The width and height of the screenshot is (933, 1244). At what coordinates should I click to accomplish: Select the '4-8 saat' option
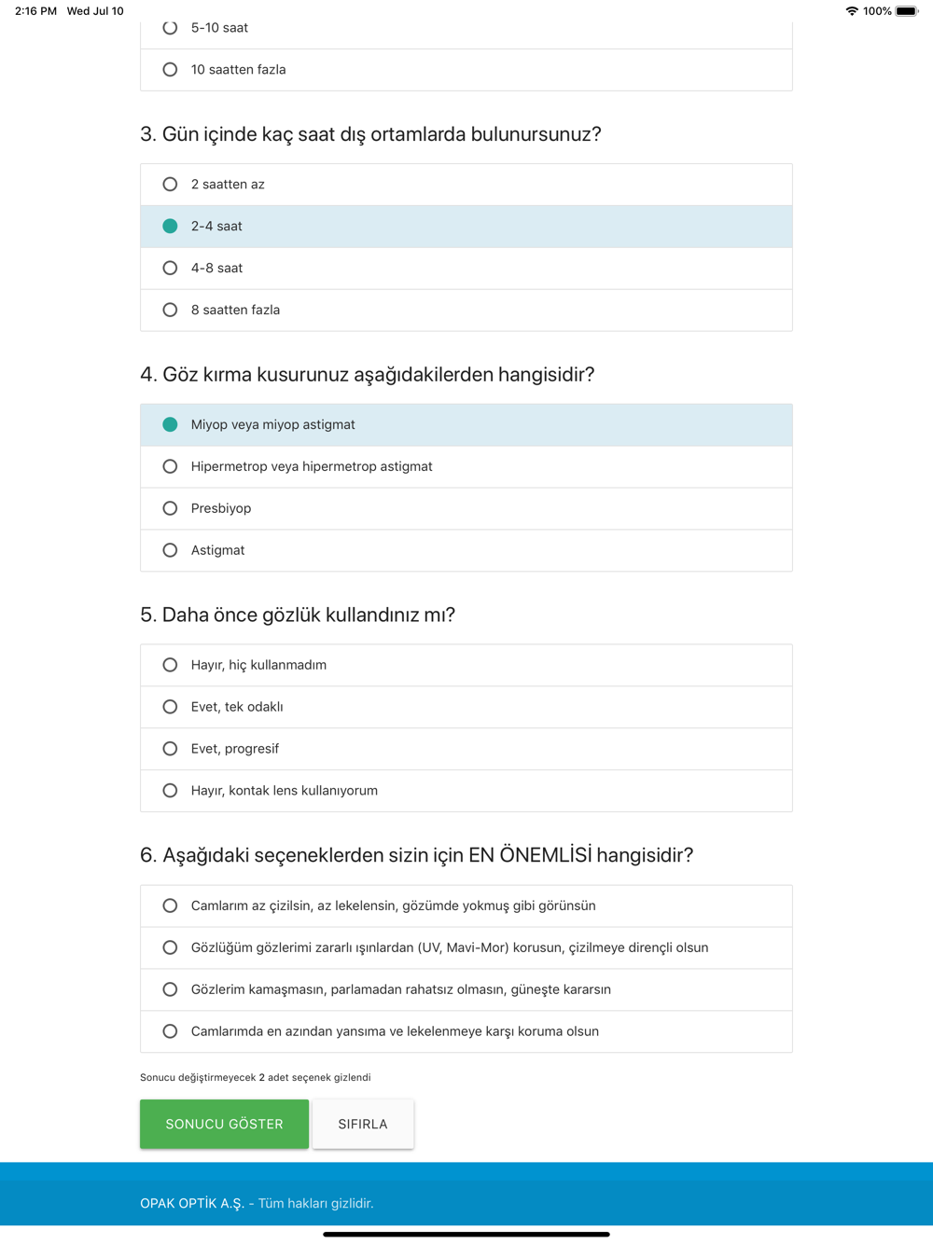coord(170,269)
